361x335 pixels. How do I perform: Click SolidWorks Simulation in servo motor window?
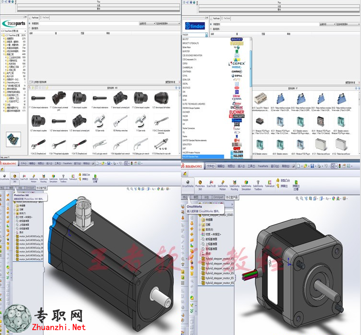point(53,179)
